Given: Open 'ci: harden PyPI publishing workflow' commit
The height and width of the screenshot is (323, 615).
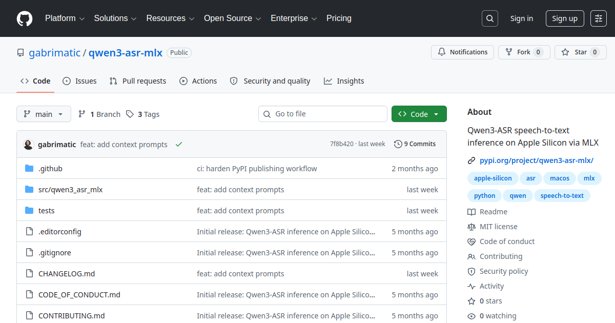Looking at the screenshot, I should [257, 169].
